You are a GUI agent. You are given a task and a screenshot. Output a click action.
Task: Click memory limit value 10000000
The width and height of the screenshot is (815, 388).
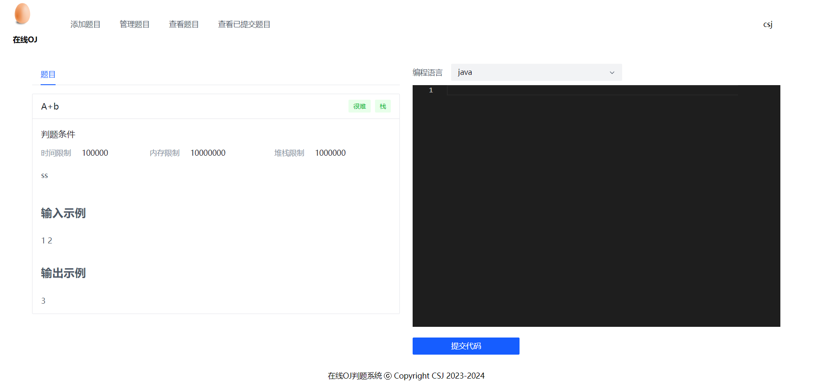pyautogui.click(x=208, y=153)
